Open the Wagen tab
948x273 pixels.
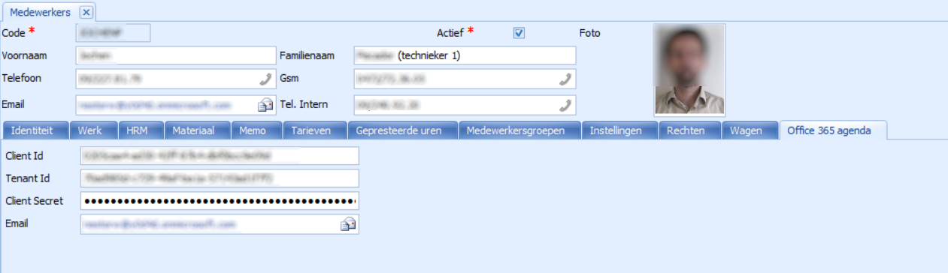(x=750, y=130)
